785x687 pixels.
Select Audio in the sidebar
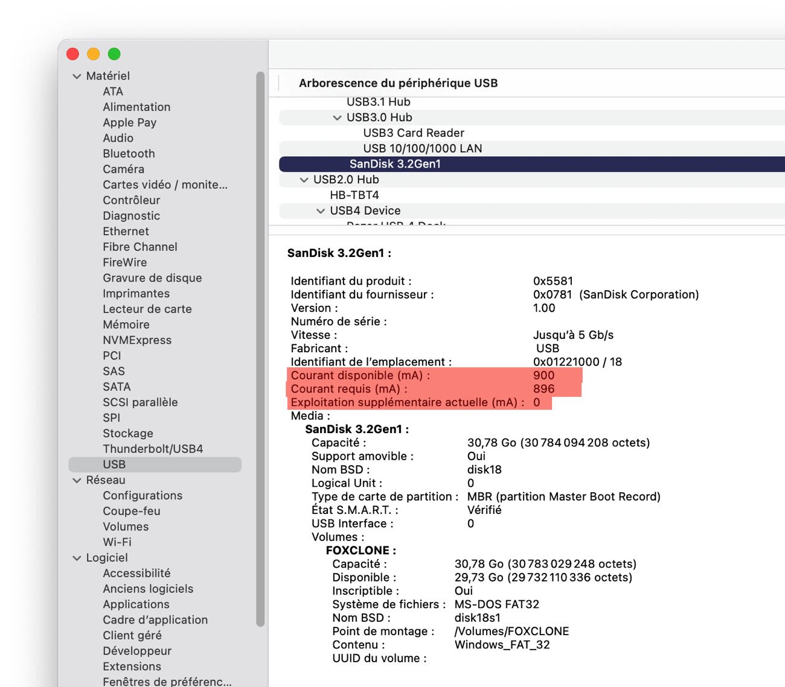coord(118,138)
